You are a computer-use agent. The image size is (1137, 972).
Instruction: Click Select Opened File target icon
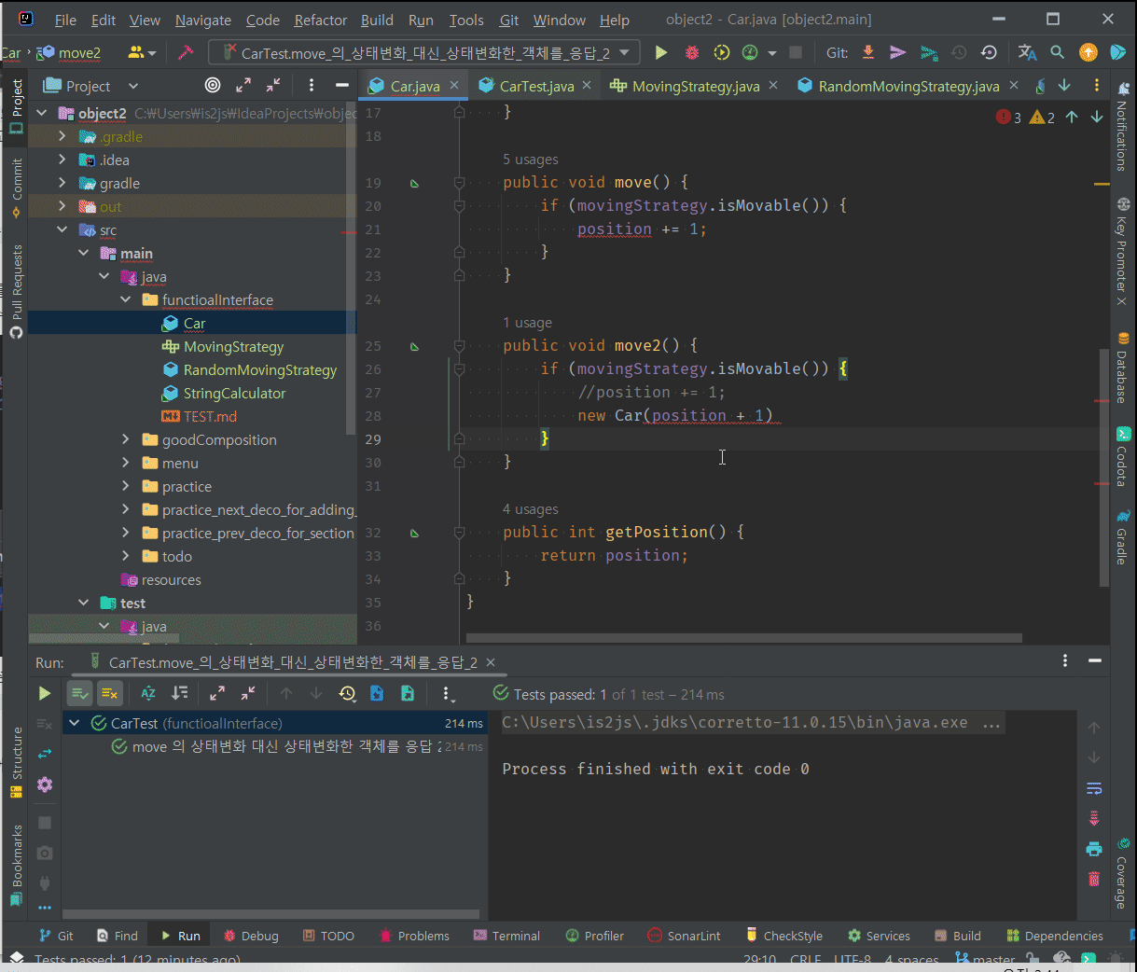pos(213,86)
